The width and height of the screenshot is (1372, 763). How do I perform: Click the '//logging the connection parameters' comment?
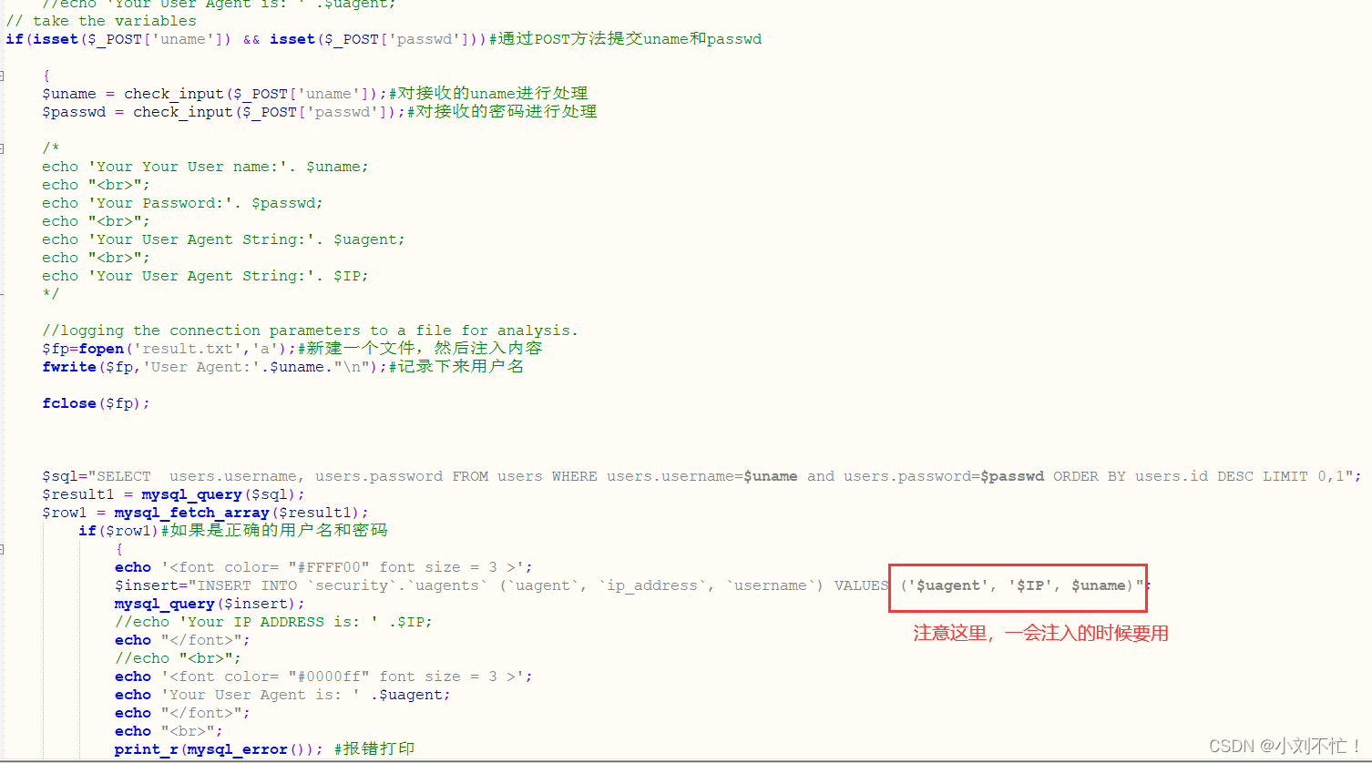point(310,331)
